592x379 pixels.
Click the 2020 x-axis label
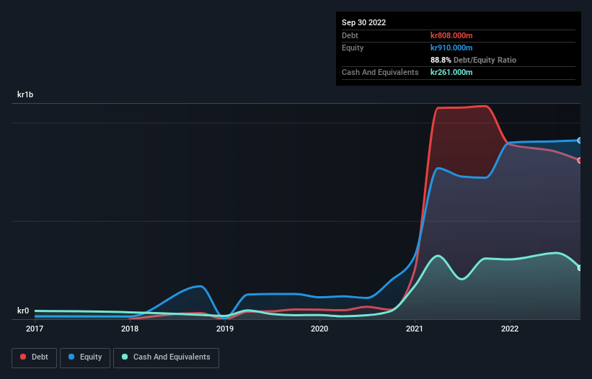[319, 329]
